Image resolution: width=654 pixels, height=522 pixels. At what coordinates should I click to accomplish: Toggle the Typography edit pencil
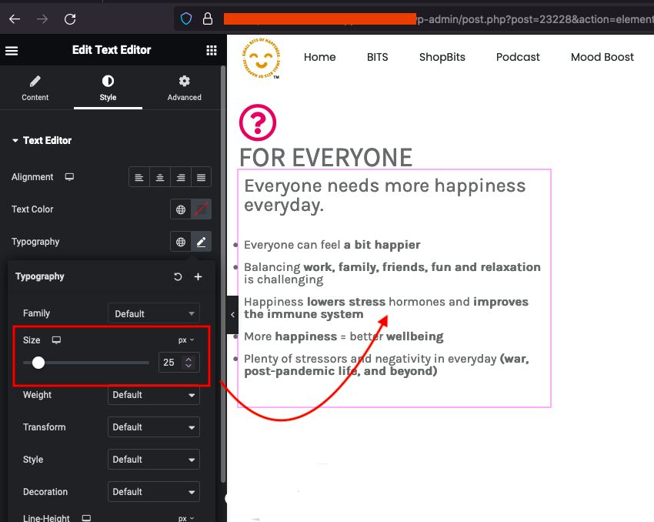[x=201, y=242]
